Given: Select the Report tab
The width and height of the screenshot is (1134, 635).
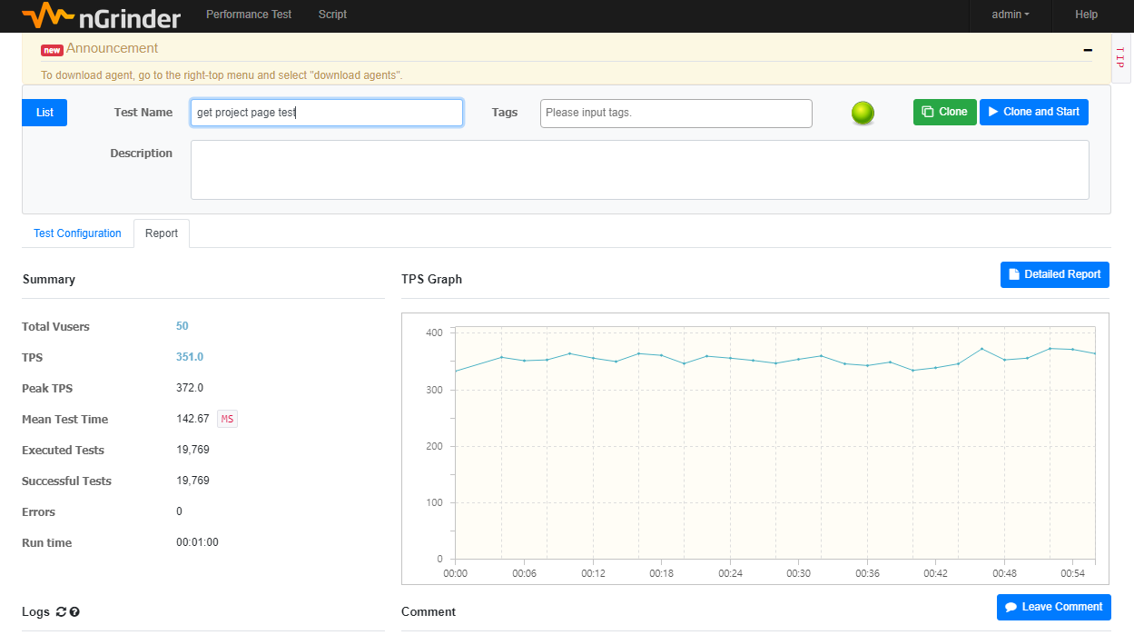Looking at the screenshot, I should (162, 233).
